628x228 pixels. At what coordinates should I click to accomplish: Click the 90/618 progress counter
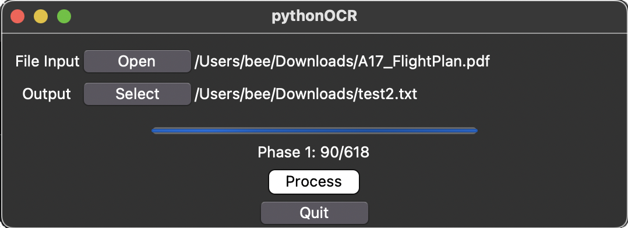344,152
